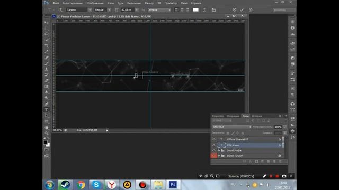
Task: Toggle lock transparent pixels in Layers panel
Action: tap(228, 133)
